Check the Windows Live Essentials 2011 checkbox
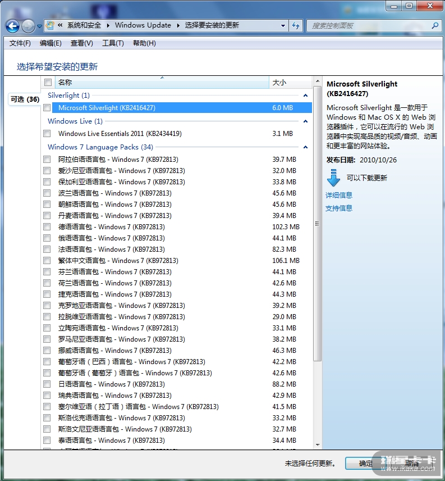The height and width of the screenshot is (481, 445). pyautogui.click(x=47, y=133)
